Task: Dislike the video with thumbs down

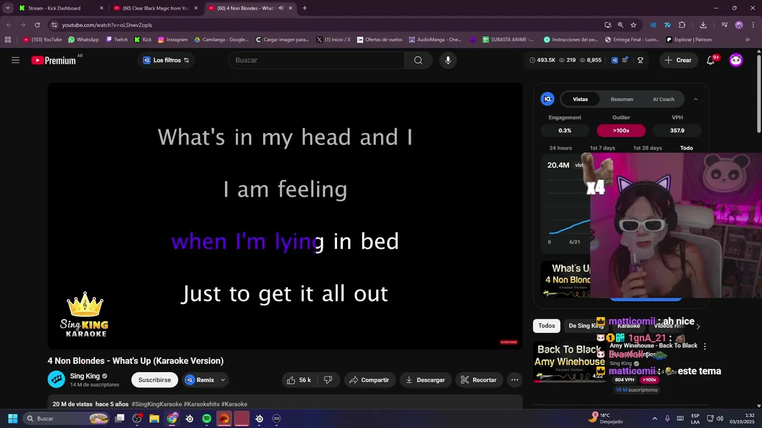Action: coord(327,380)
